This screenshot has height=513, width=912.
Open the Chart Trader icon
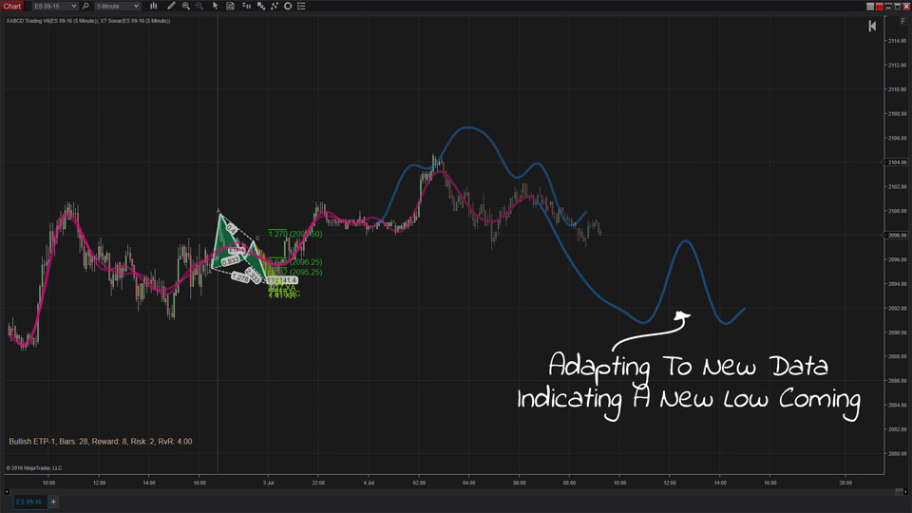[246, 6]
